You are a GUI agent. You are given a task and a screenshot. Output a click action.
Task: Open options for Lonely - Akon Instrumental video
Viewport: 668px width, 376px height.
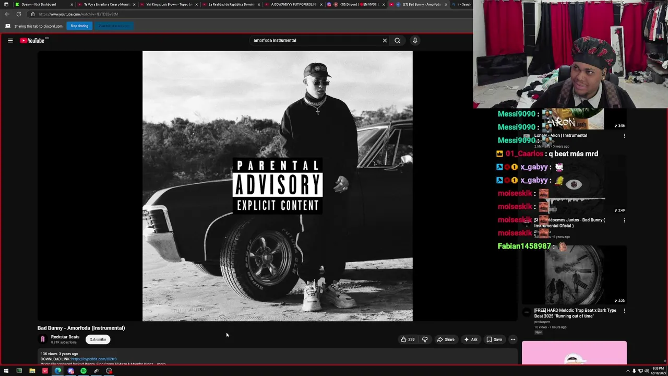pyautogui.click(x=624, y=136)
